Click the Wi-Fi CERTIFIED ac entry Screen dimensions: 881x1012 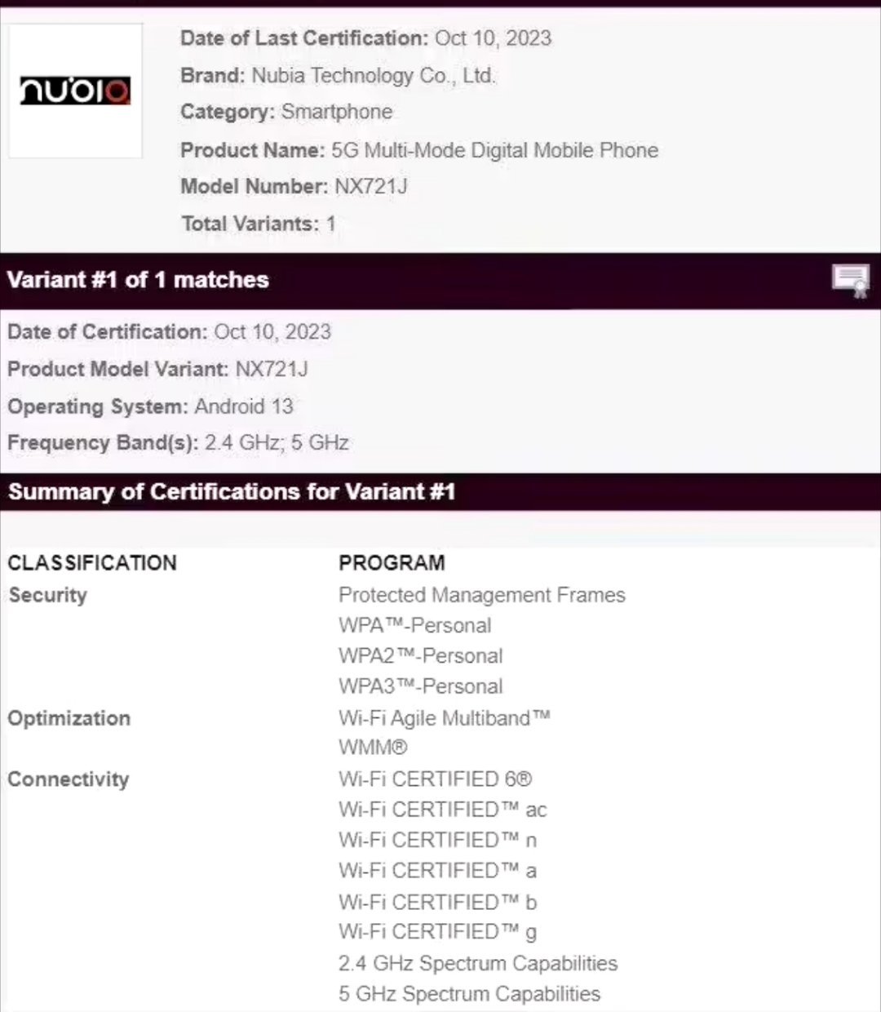pyautogui.click(x=442, y=810)
